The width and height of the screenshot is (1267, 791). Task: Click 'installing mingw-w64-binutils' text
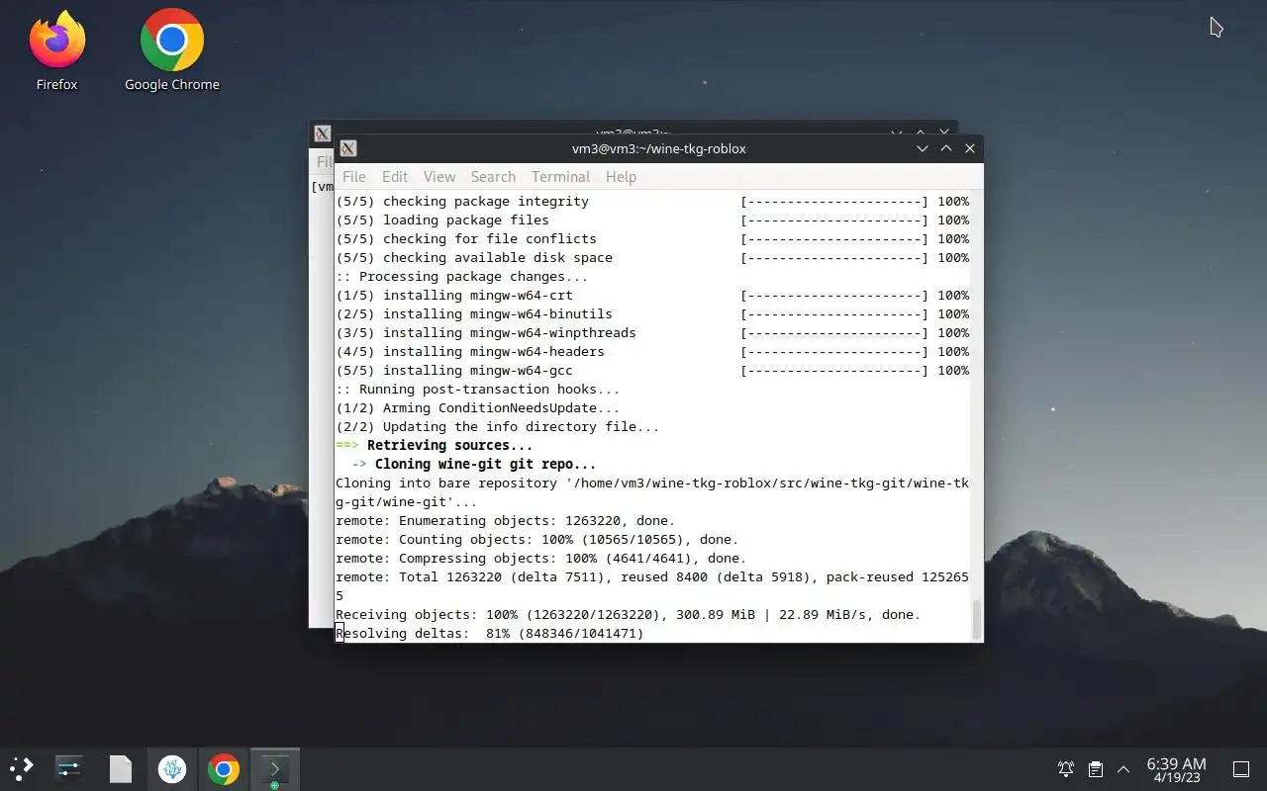coord(497,313)
